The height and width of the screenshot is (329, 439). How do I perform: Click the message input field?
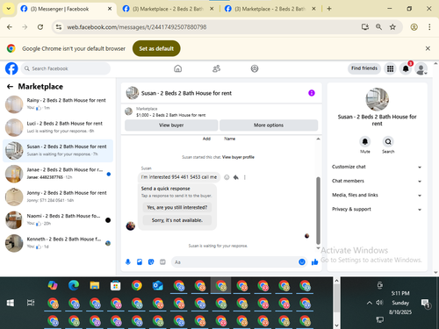(234, 262)
